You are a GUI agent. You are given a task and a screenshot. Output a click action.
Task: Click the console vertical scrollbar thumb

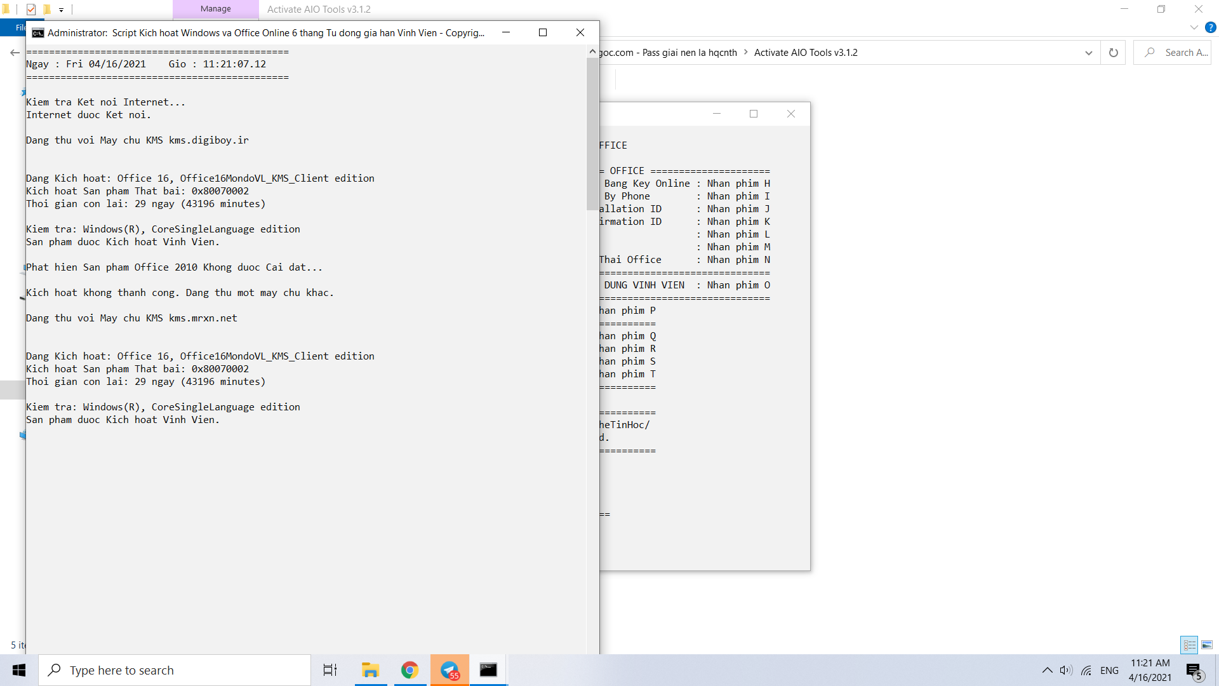(592, 133)
